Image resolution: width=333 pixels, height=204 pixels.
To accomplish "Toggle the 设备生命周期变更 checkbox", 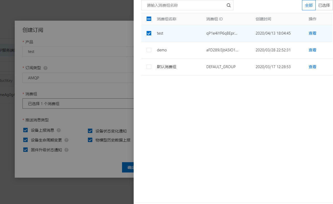I will [25, 140].
